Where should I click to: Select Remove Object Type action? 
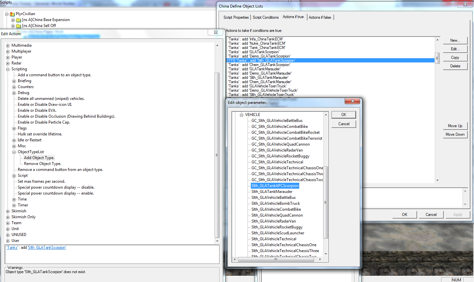click(42, 164)
